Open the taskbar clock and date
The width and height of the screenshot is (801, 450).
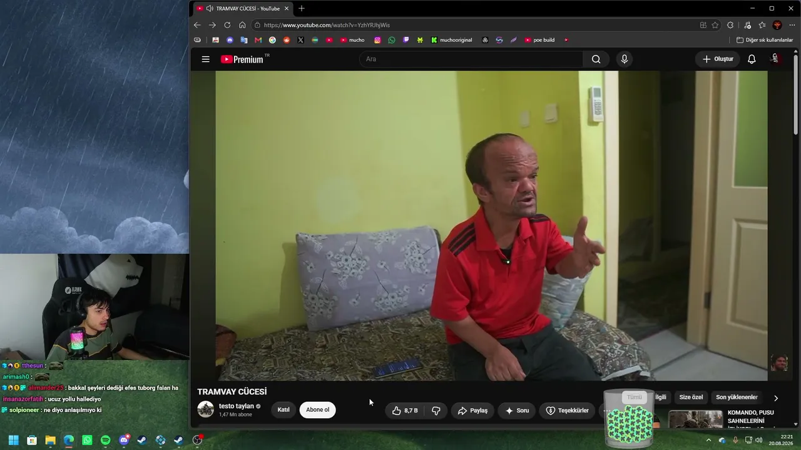(x=782, y=440)
